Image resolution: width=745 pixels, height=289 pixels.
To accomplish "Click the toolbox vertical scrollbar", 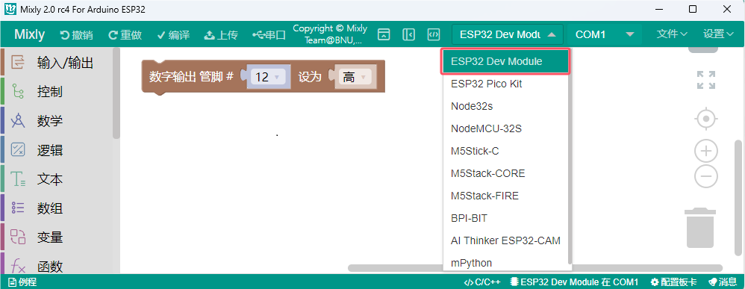I will coord(116,93).
